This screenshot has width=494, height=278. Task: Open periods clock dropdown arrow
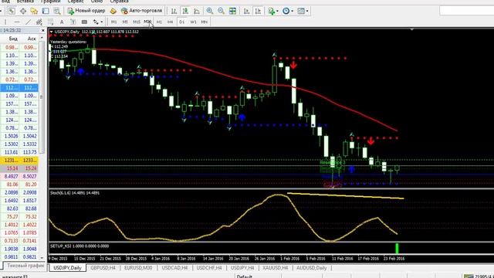click(293, 11)
